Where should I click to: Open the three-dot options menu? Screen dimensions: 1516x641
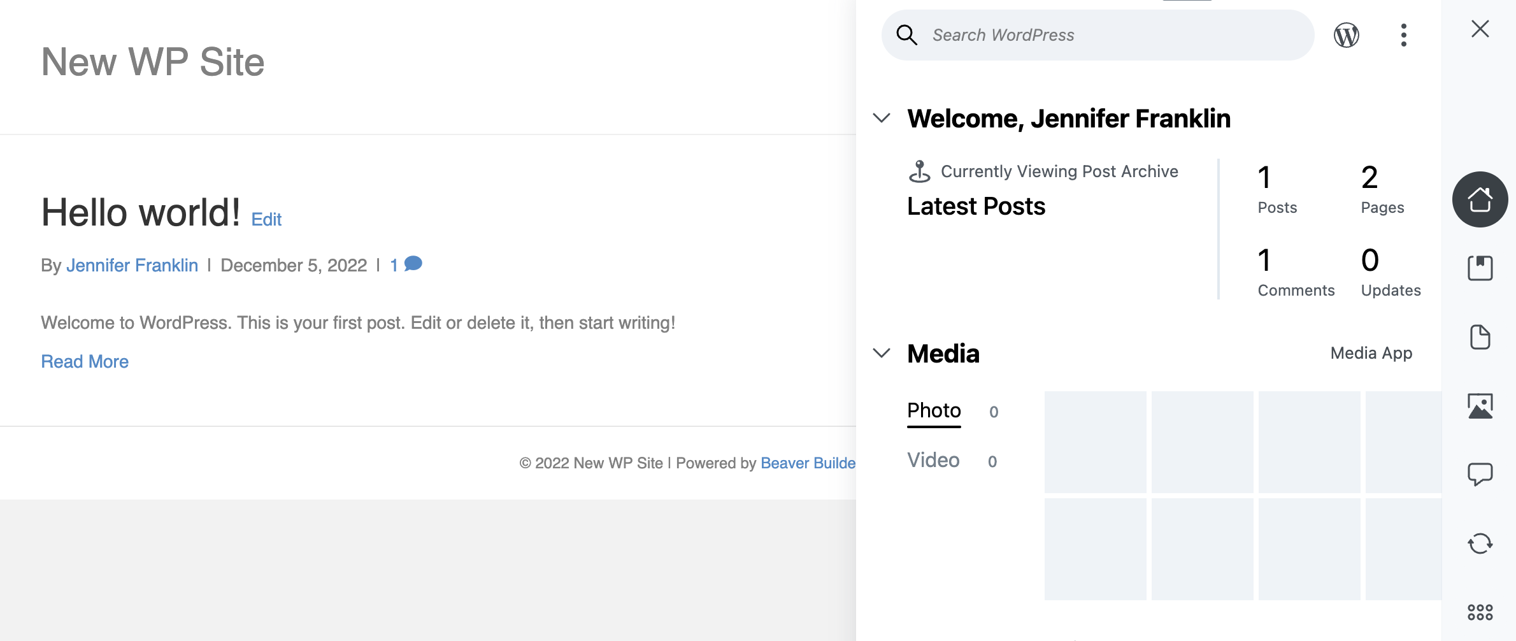click(x=1403, y=35)
